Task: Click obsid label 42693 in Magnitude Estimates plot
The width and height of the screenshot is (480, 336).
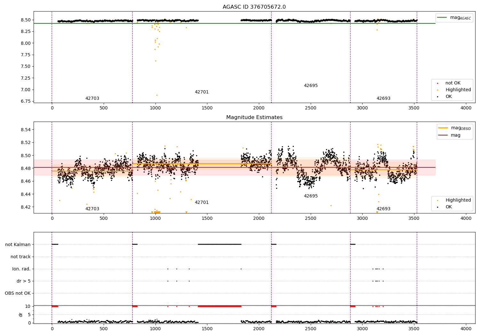Action: click(383, 209)
